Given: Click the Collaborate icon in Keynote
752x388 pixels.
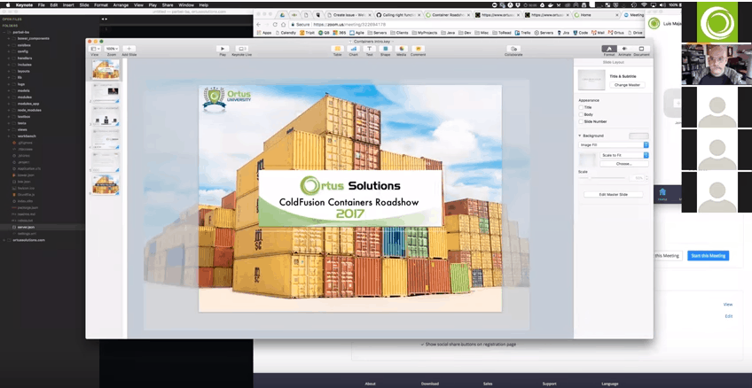Looking at the screenshot, I should (x=513, y=49).
